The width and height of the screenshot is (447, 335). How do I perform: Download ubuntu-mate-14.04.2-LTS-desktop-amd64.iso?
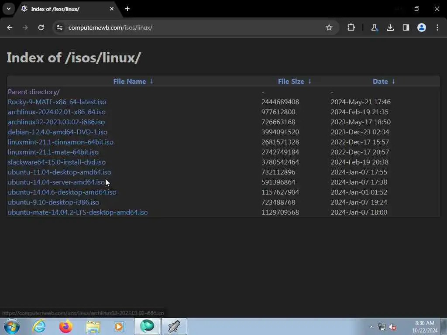[x=78, y=212]
